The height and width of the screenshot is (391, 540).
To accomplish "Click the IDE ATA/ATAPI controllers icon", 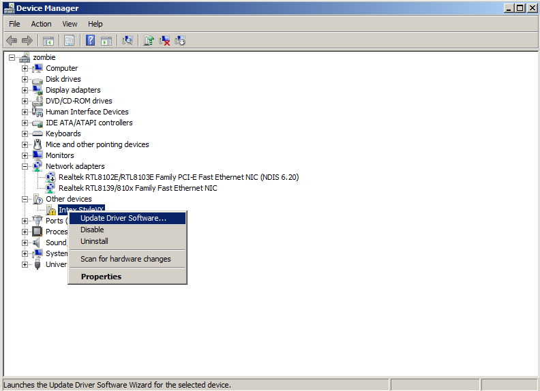I will (x=37, y=123).
